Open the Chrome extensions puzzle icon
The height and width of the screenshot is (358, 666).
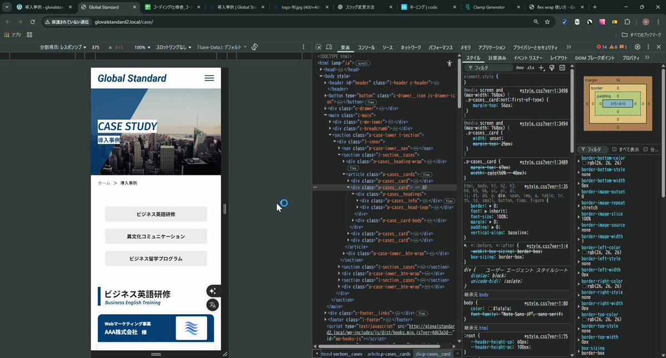click(x=627, y=22)
